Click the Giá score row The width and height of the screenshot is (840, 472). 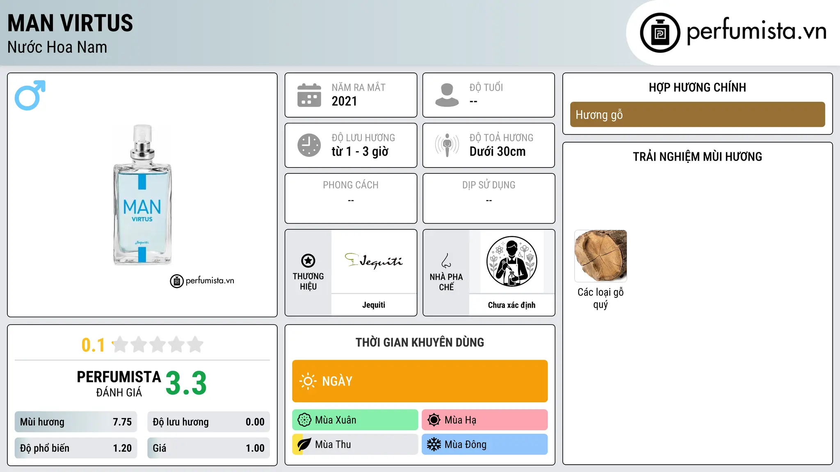(x=208, y=448)
